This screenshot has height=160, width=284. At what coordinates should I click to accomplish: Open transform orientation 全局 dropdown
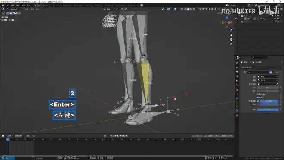point(108,9)
